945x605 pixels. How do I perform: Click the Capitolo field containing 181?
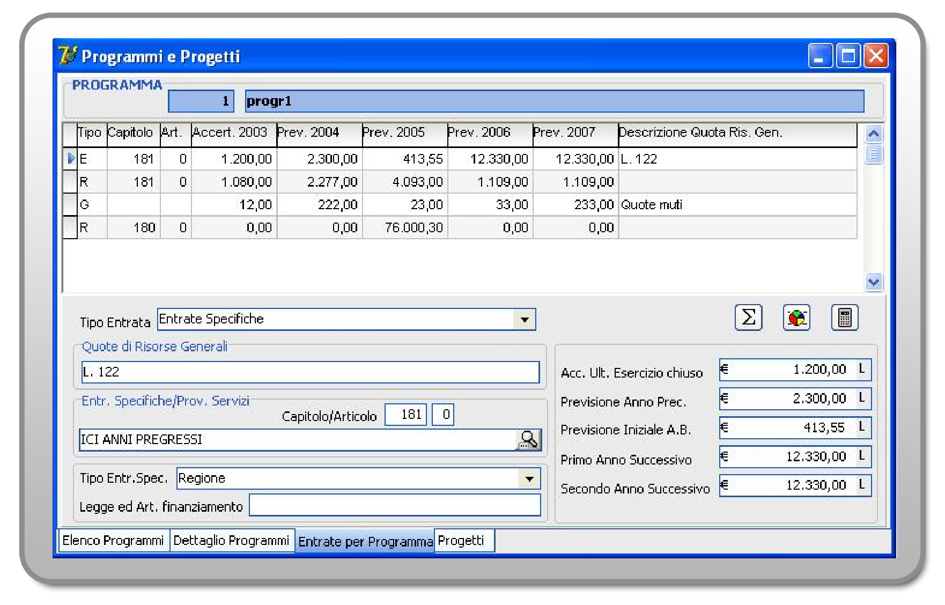pyautogui.click(x=405, y=415)
